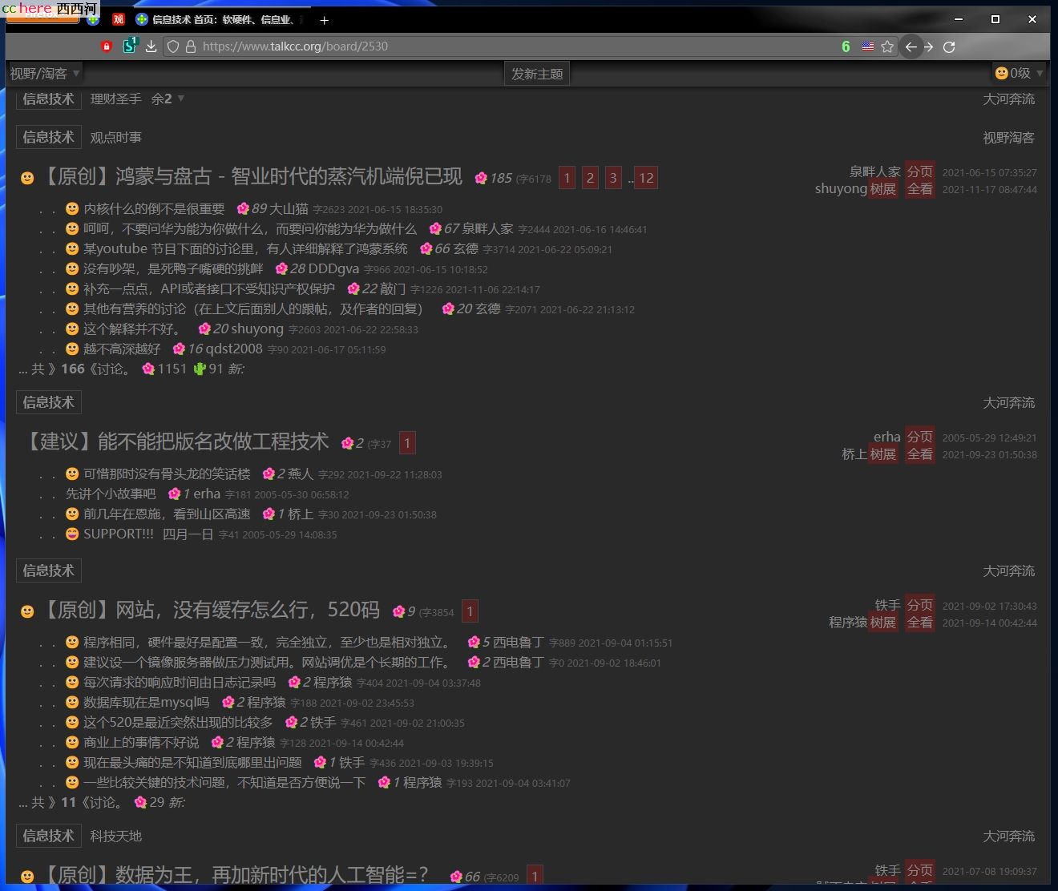Click 树展 button next to 桥上
This screenshot has height=891, width=1058.
click(882, 454)
